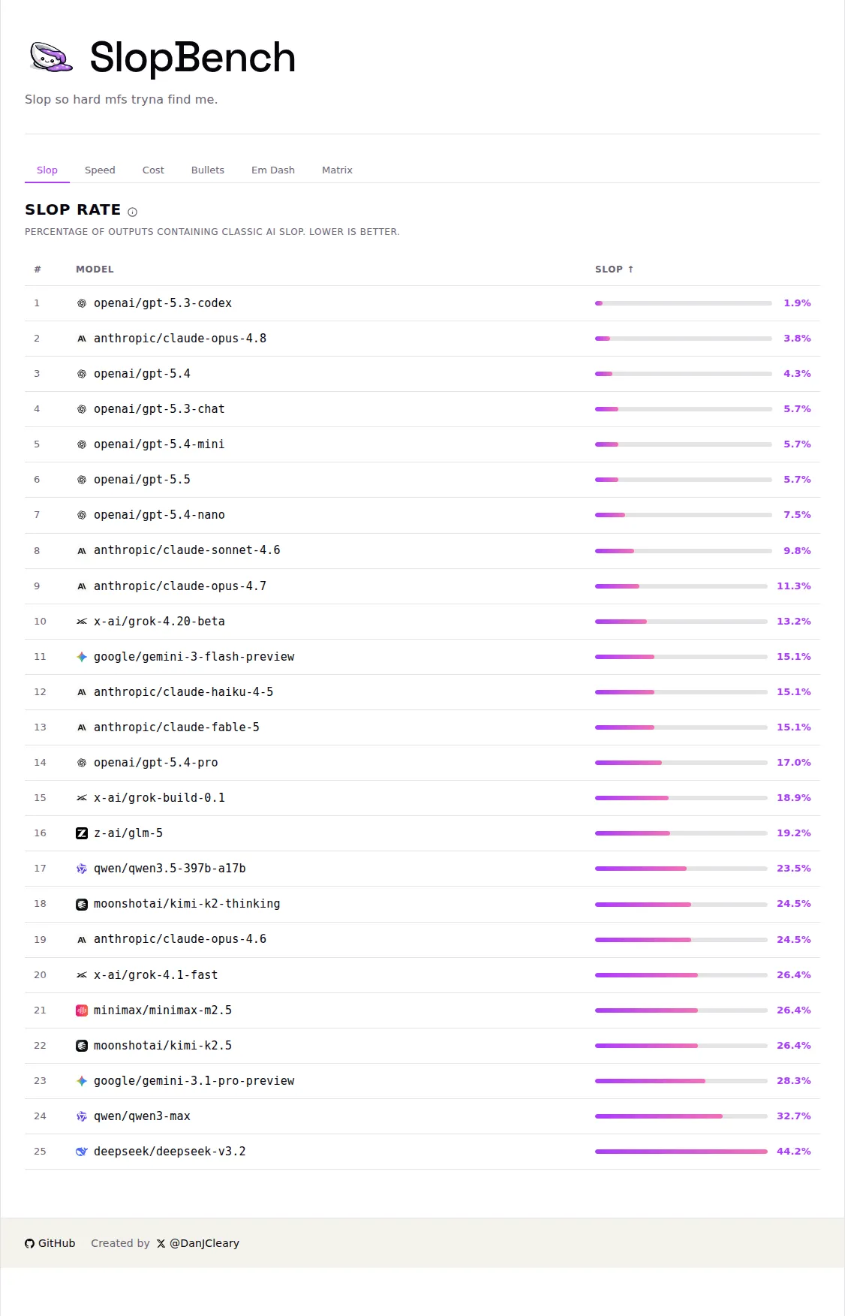Click the xAI icon next to grok-4.20-beta
845x1316 pixels.
(x=82, y=622)
